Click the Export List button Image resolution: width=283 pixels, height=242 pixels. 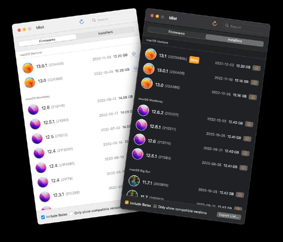click(230, 215)
